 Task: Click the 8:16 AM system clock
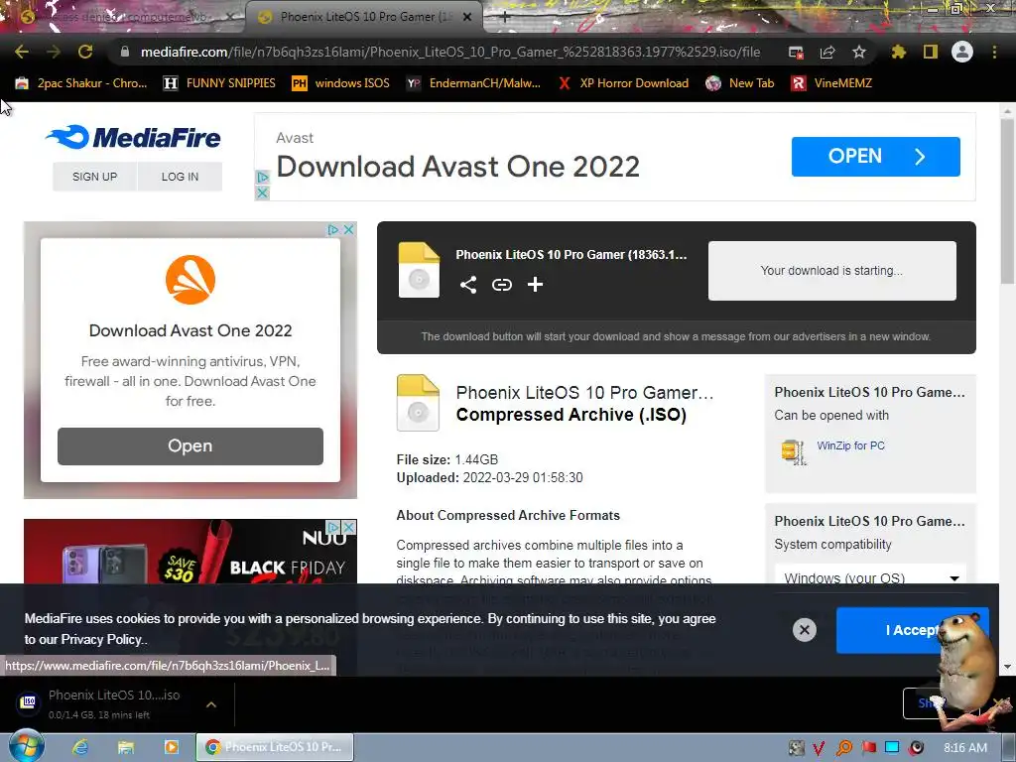pyautogui.click(x=965, y=748)
